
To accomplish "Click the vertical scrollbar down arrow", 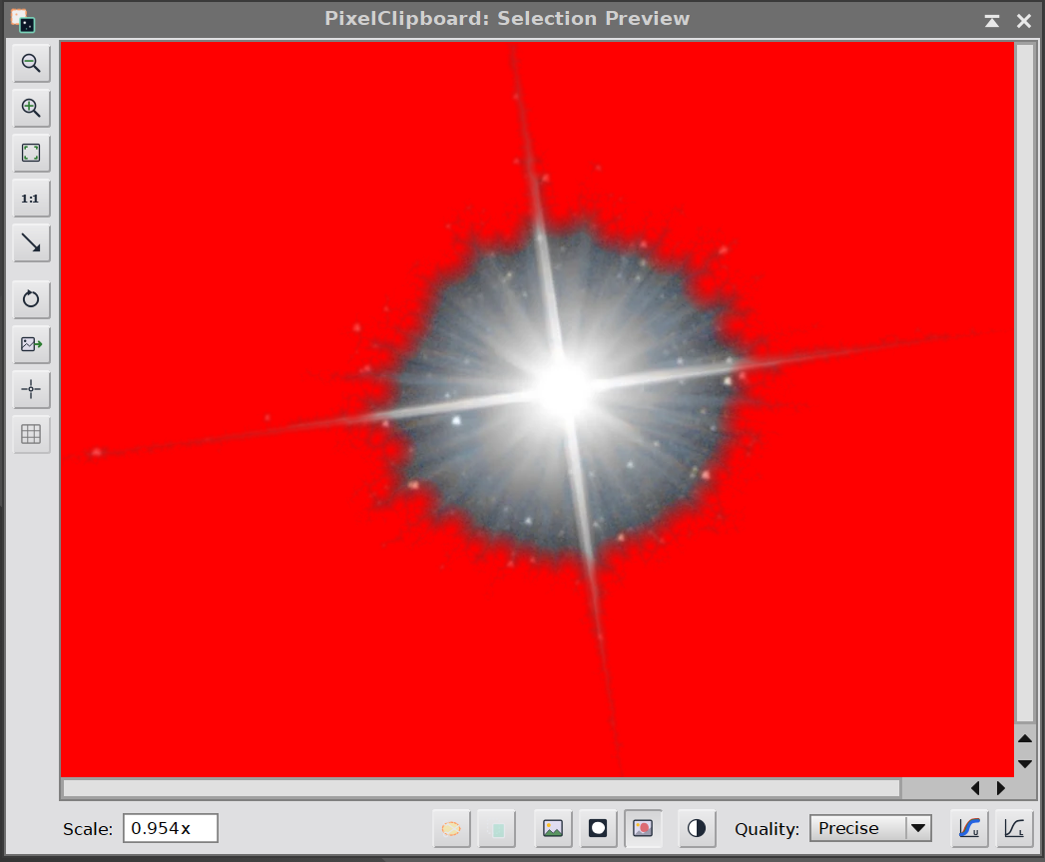I will coord(1025,764).
